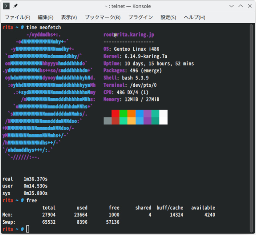Click Swap used value 8396
256x235 pixels.
pos(82,222)
